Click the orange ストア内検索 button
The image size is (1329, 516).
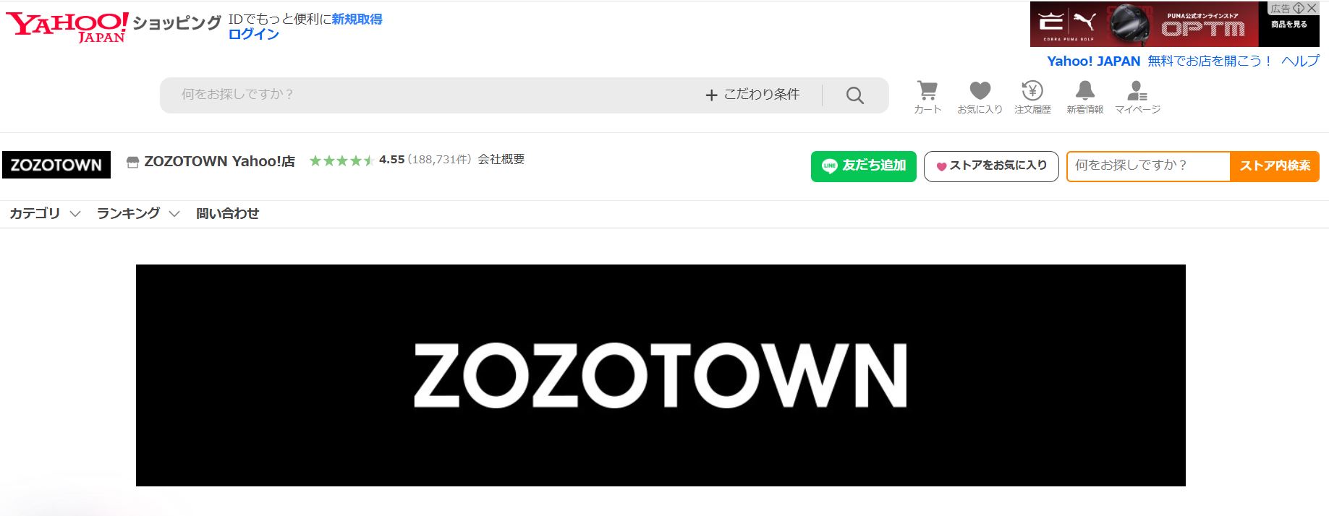[x=1275, y=166]
